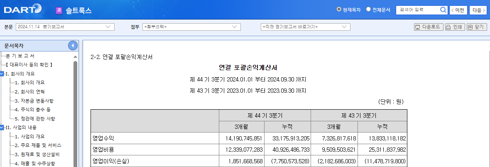
Task: Open 2. 주요 제품 및 서비스
Action: [38, 145]
